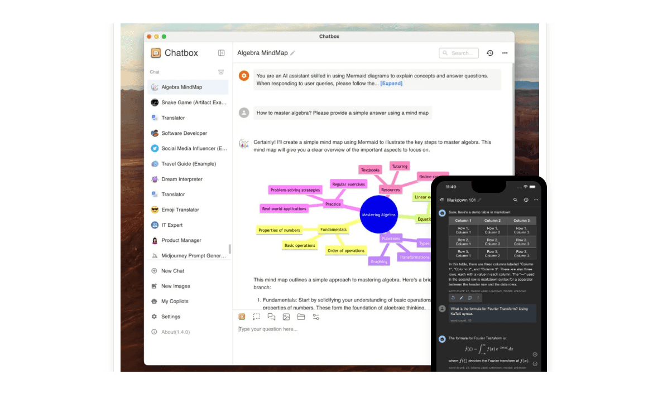Click the archive icon next to Chat label
Screen dimensions: 658x394
tap(221, 72)
